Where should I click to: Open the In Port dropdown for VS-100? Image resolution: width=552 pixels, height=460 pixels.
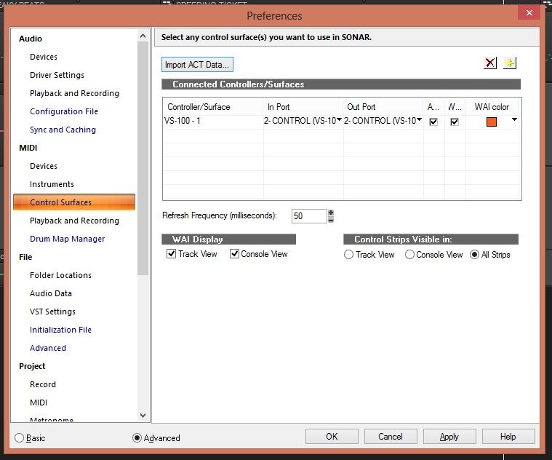tap(339, 121)
